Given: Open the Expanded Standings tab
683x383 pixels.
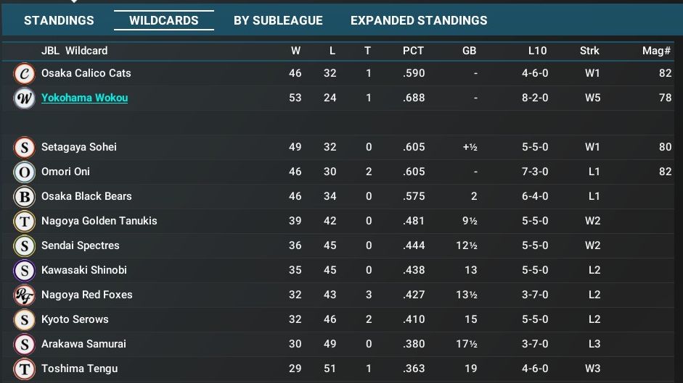Looking at the screenshot, I should pos(419,20).
